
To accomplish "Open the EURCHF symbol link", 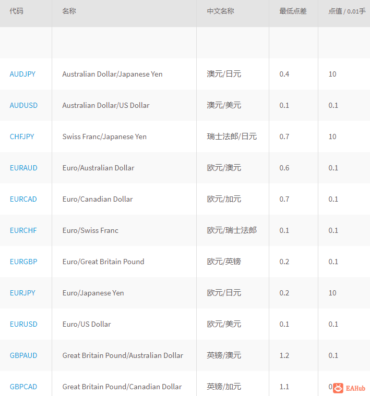I will (23, 230).
